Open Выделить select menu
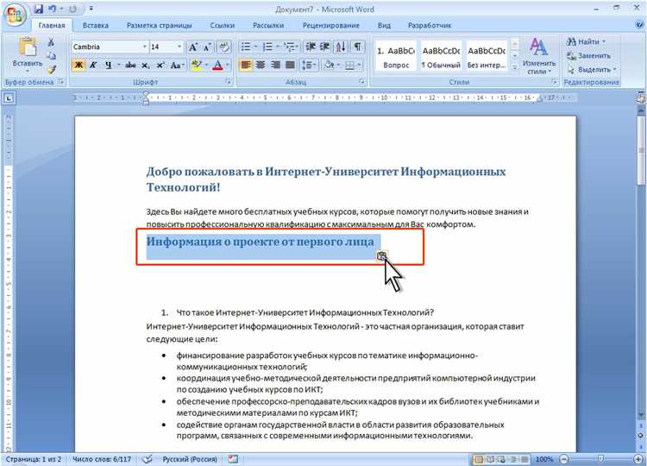The width and height of the screenshot is (647, 466). click(x=591, y=70)
